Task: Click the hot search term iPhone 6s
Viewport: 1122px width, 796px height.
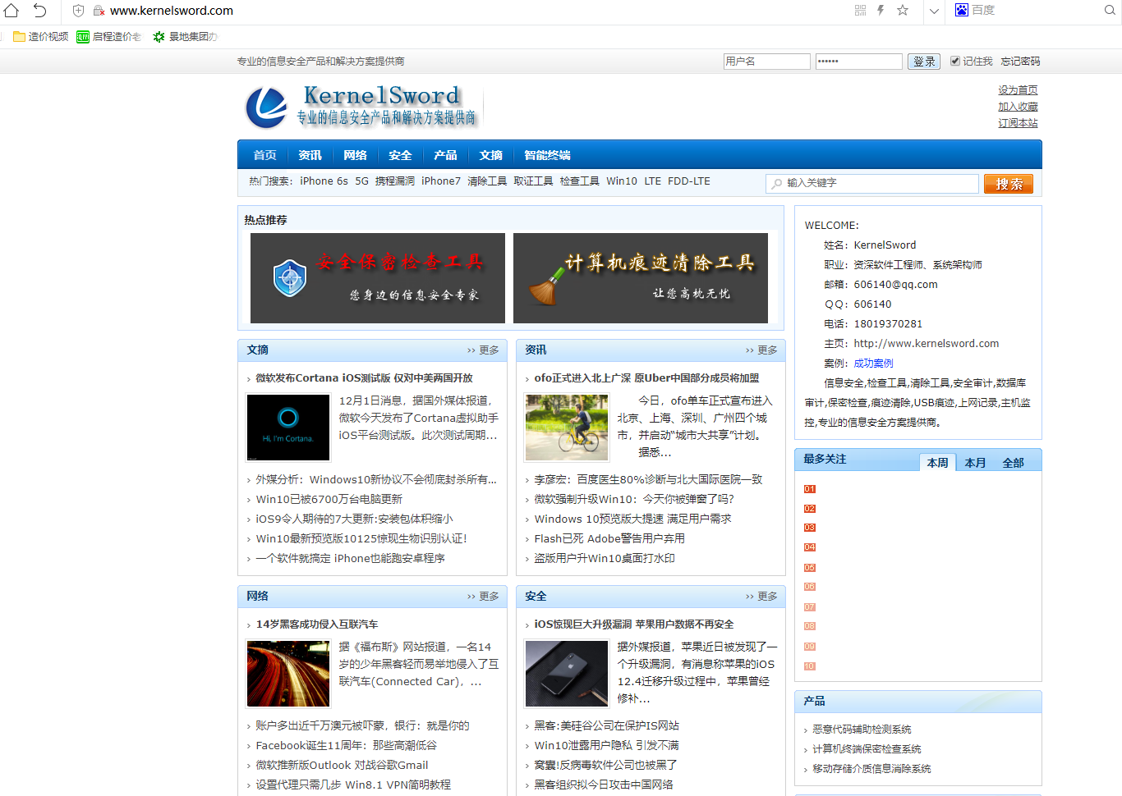Action: point(324,181)
